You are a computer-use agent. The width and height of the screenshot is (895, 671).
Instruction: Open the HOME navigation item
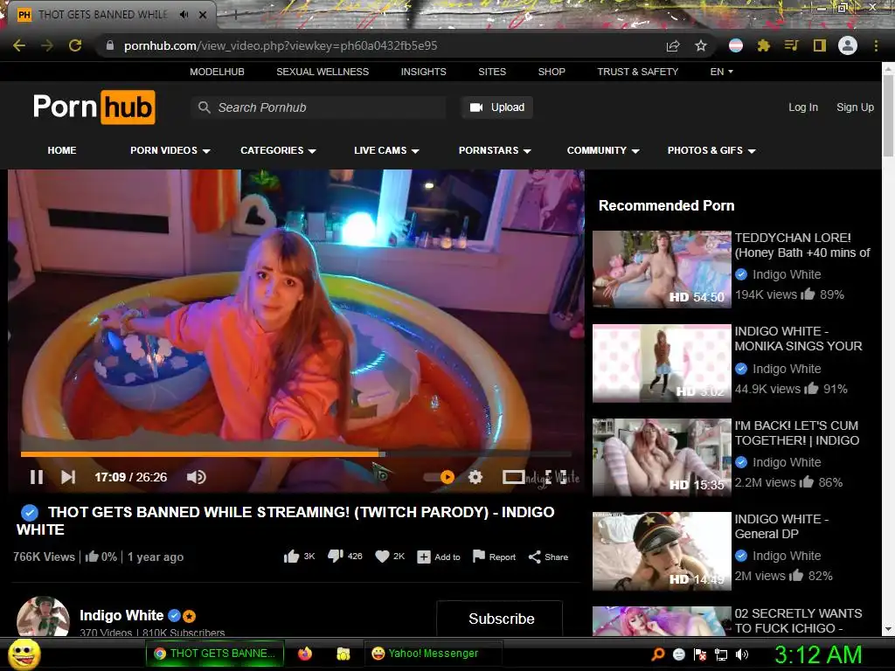[x=62, y=150]
